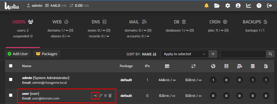
Task: Suspend the user account pause icon
Action: point(105,96)
